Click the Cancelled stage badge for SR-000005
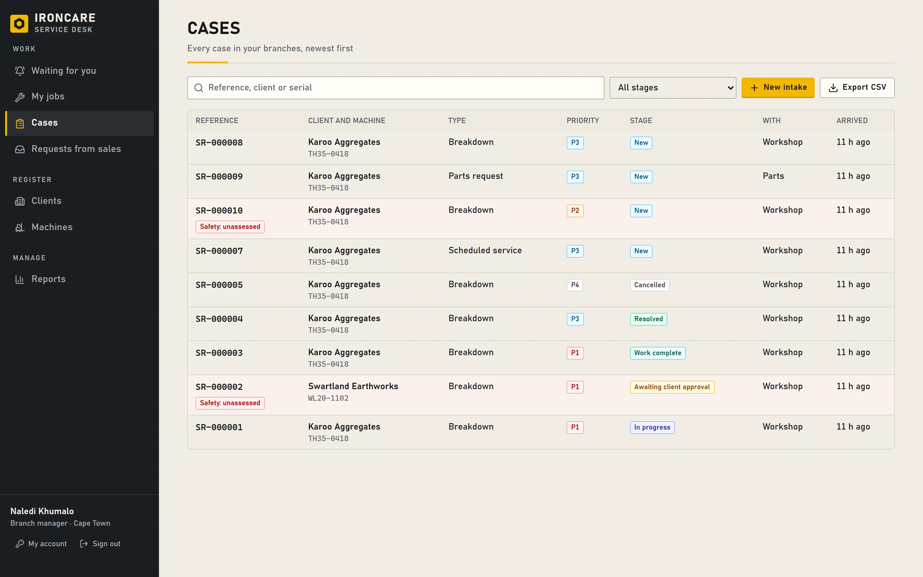This screenshot has height=577, width=923. (650, 285)
